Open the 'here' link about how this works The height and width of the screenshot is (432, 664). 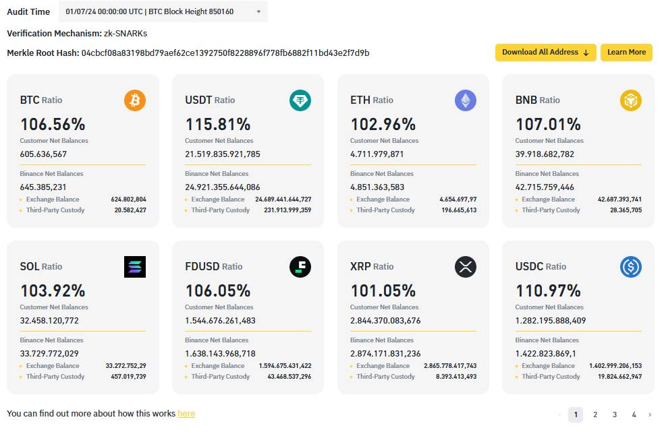[x=186, y=413]
